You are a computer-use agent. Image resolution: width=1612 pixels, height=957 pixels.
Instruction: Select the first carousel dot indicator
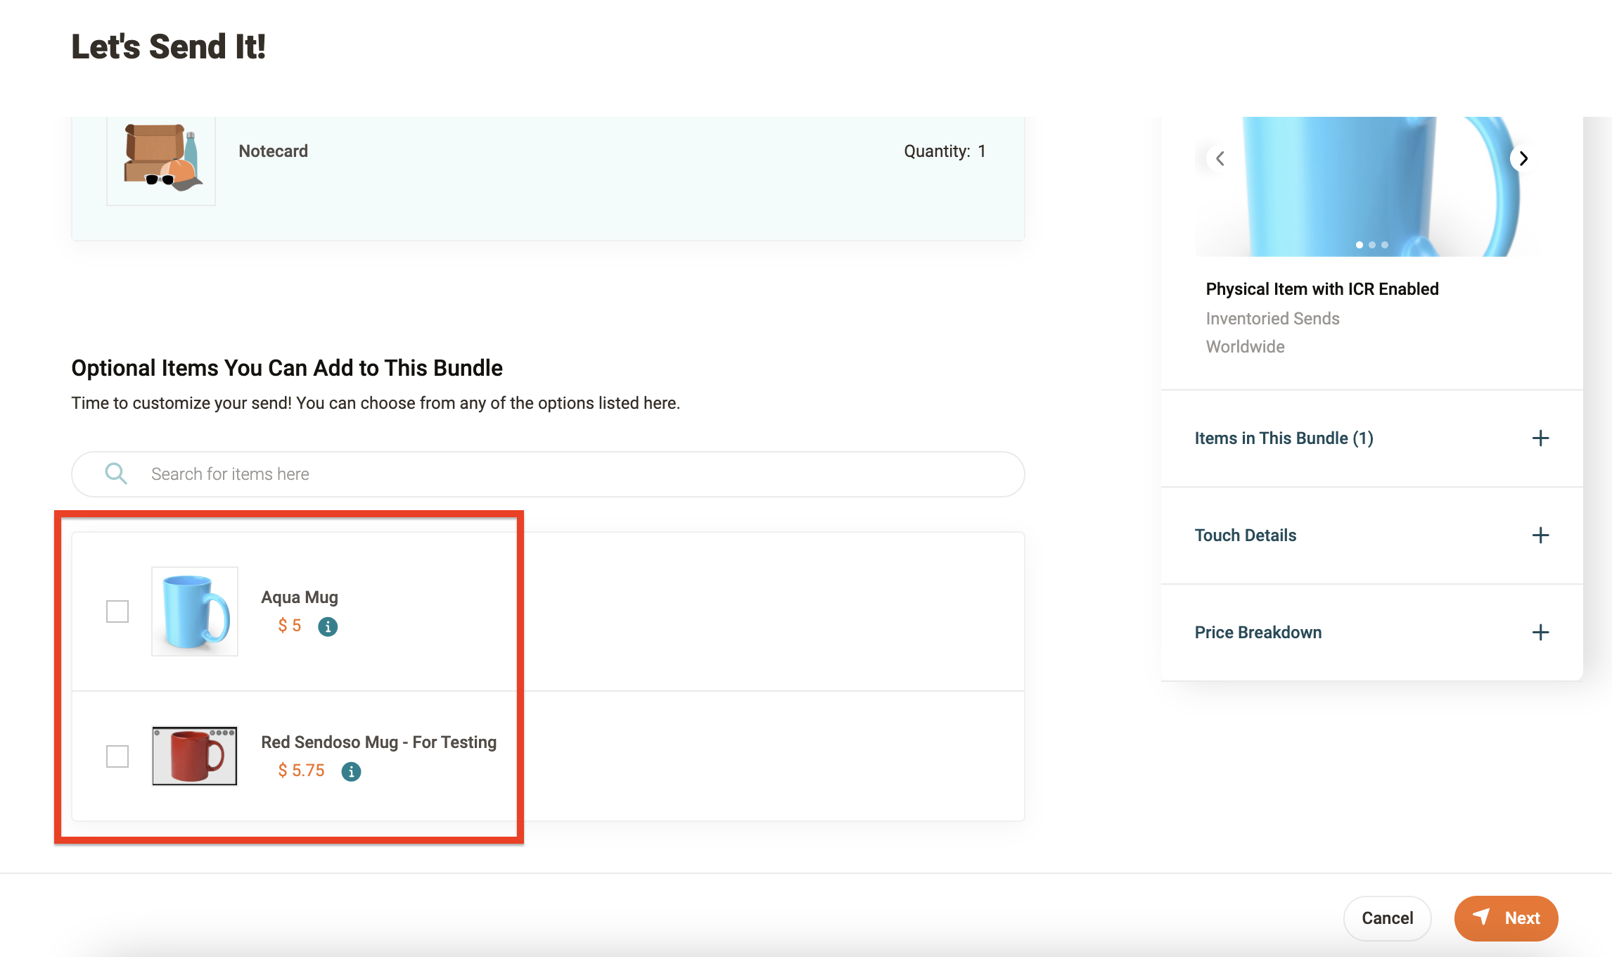[x=1360, y=245]
